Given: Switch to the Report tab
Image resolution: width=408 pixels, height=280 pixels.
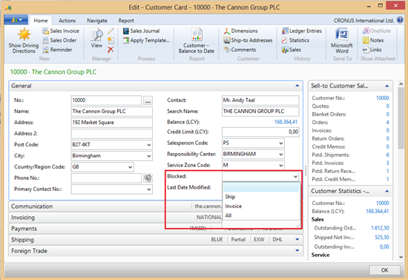Looking at the screenshot, I should tap(126, 21).
